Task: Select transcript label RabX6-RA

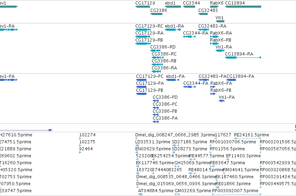Action: click(x=221, y=33)
